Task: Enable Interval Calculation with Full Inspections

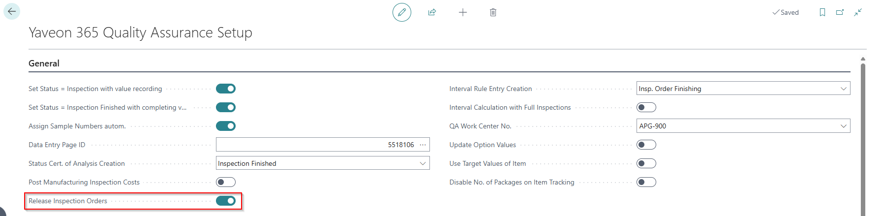Action: click(x=646, y=107)
